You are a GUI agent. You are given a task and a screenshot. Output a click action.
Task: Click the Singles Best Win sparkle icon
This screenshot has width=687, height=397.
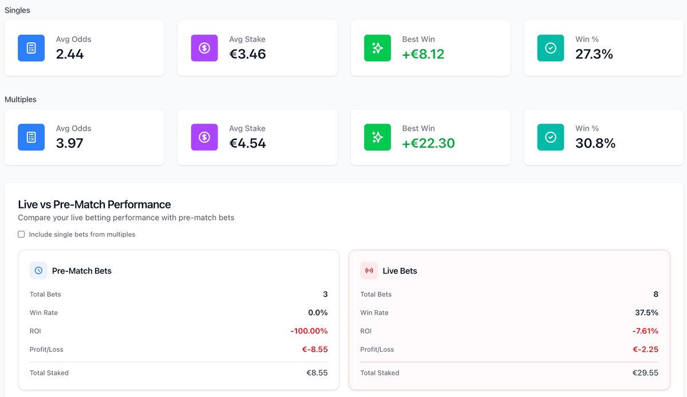click(x=377, y=48)
